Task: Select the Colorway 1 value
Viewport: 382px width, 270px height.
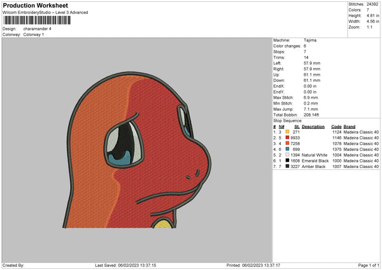Action: (x=34, y=34)
